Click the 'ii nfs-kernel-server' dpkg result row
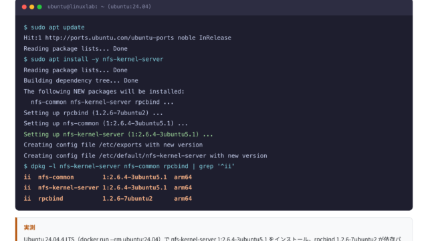Image resolution: width=428 pixels, height=241 pixels. (108, 187)
